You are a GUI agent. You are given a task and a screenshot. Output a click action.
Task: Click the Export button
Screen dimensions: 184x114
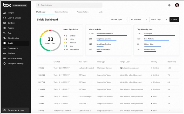click(x=174, y=20)
